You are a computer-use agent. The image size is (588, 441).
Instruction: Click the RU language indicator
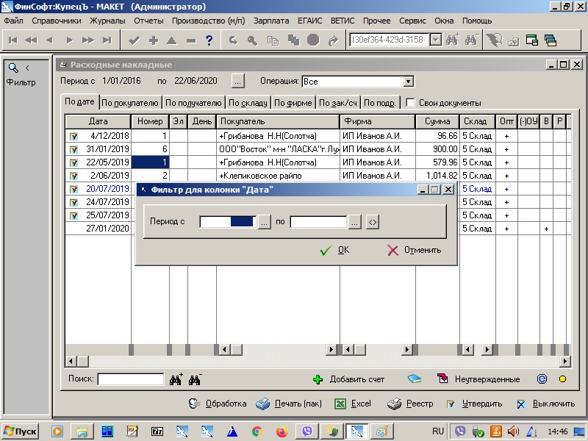point(437,431)
